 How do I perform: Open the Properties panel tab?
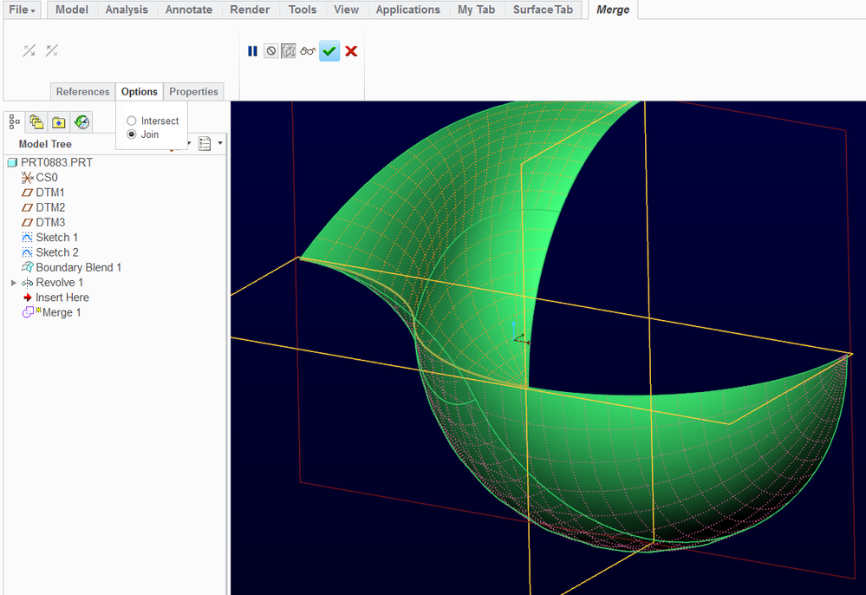click(193, 92)
